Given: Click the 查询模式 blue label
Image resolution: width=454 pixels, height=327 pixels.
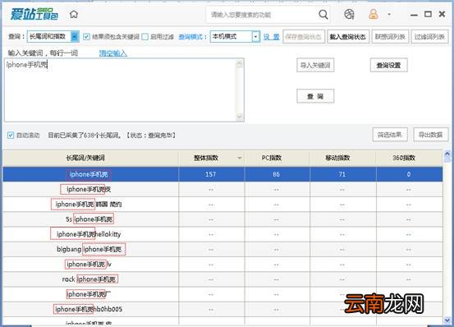Looking at the screenshot, I should (193, 37).
